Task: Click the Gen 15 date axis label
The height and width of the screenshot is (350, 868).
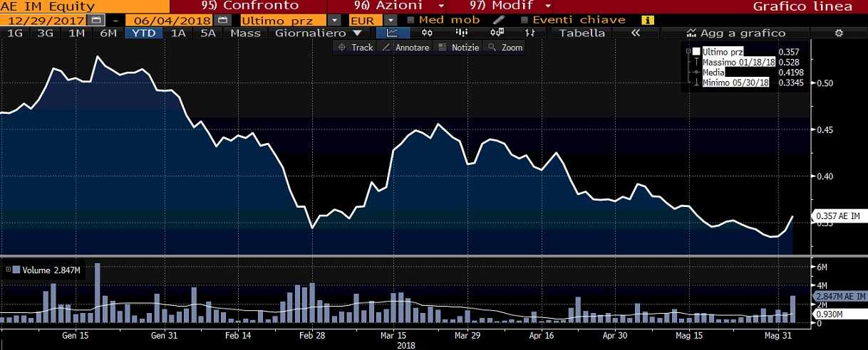Action: [x=75, y=335]
